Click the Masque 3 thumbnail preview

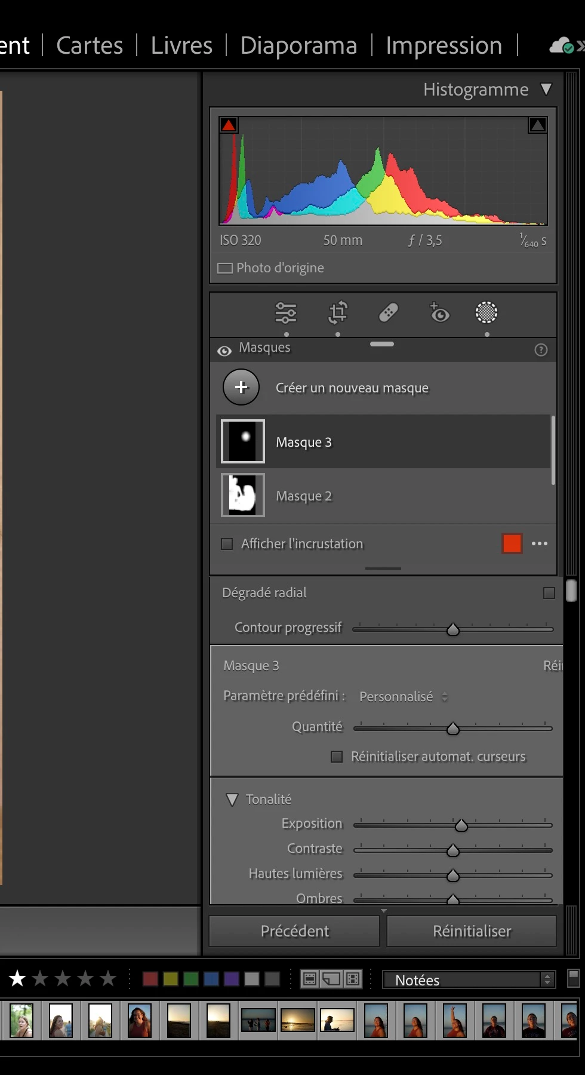coord(243,441)
